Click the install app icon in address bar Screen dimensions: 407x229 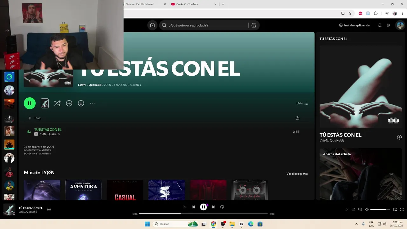click(343, 13)
